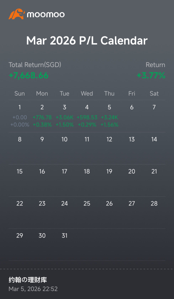Screen dimensions: 174x299
Task: Choose date 6 in the calendar
Action: [x=132, y=107]
